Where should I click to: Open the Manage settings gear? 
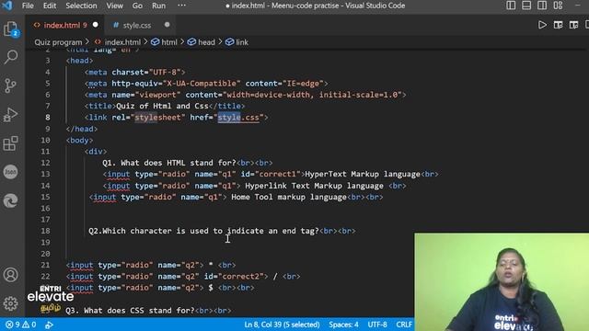click(10, 303)
